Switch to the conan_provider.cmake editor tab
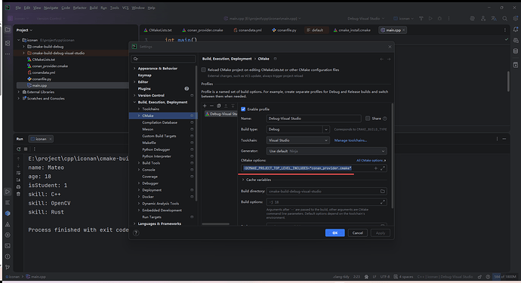The width and height of the screenshot is (521, 283). [x=202, y=30]
